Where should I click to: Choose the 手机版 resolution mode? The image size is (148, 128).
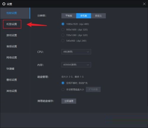83,16
